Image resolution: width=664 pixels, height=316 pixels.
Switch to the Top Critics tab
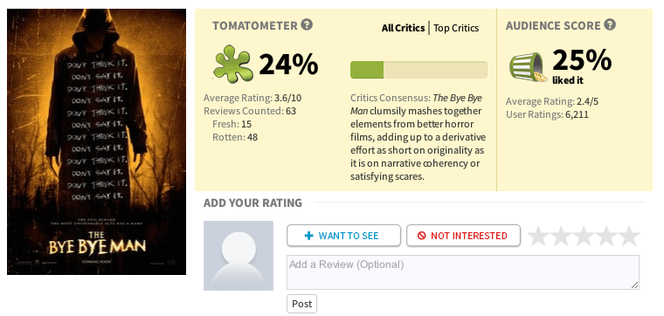click(456, 28)
